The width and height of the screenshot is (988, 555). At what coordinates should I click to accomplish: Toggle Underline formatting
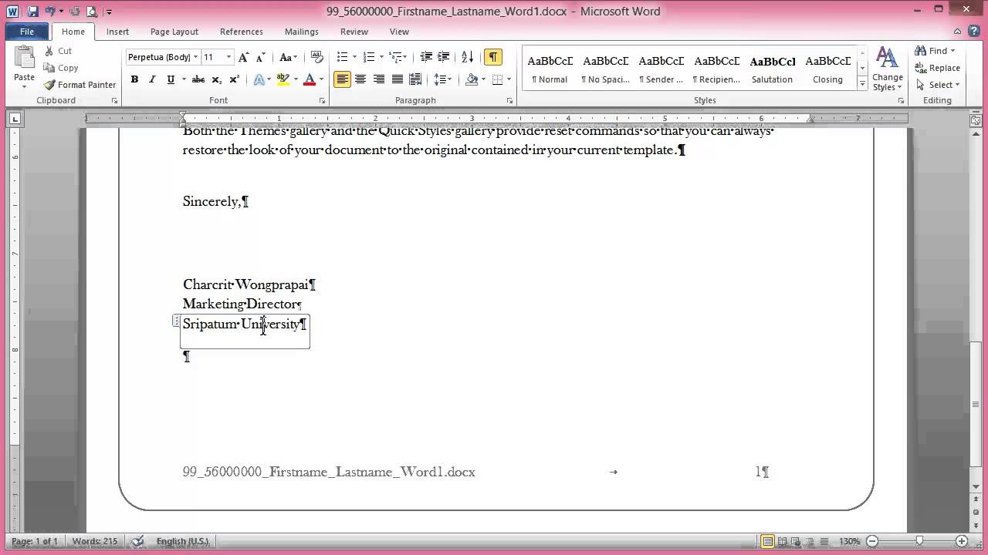[170, 79]
